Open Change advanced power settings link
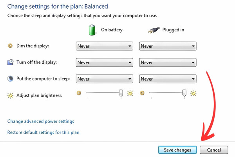Image resolution: width=235 pixels, height=157 pixels. 41,122
